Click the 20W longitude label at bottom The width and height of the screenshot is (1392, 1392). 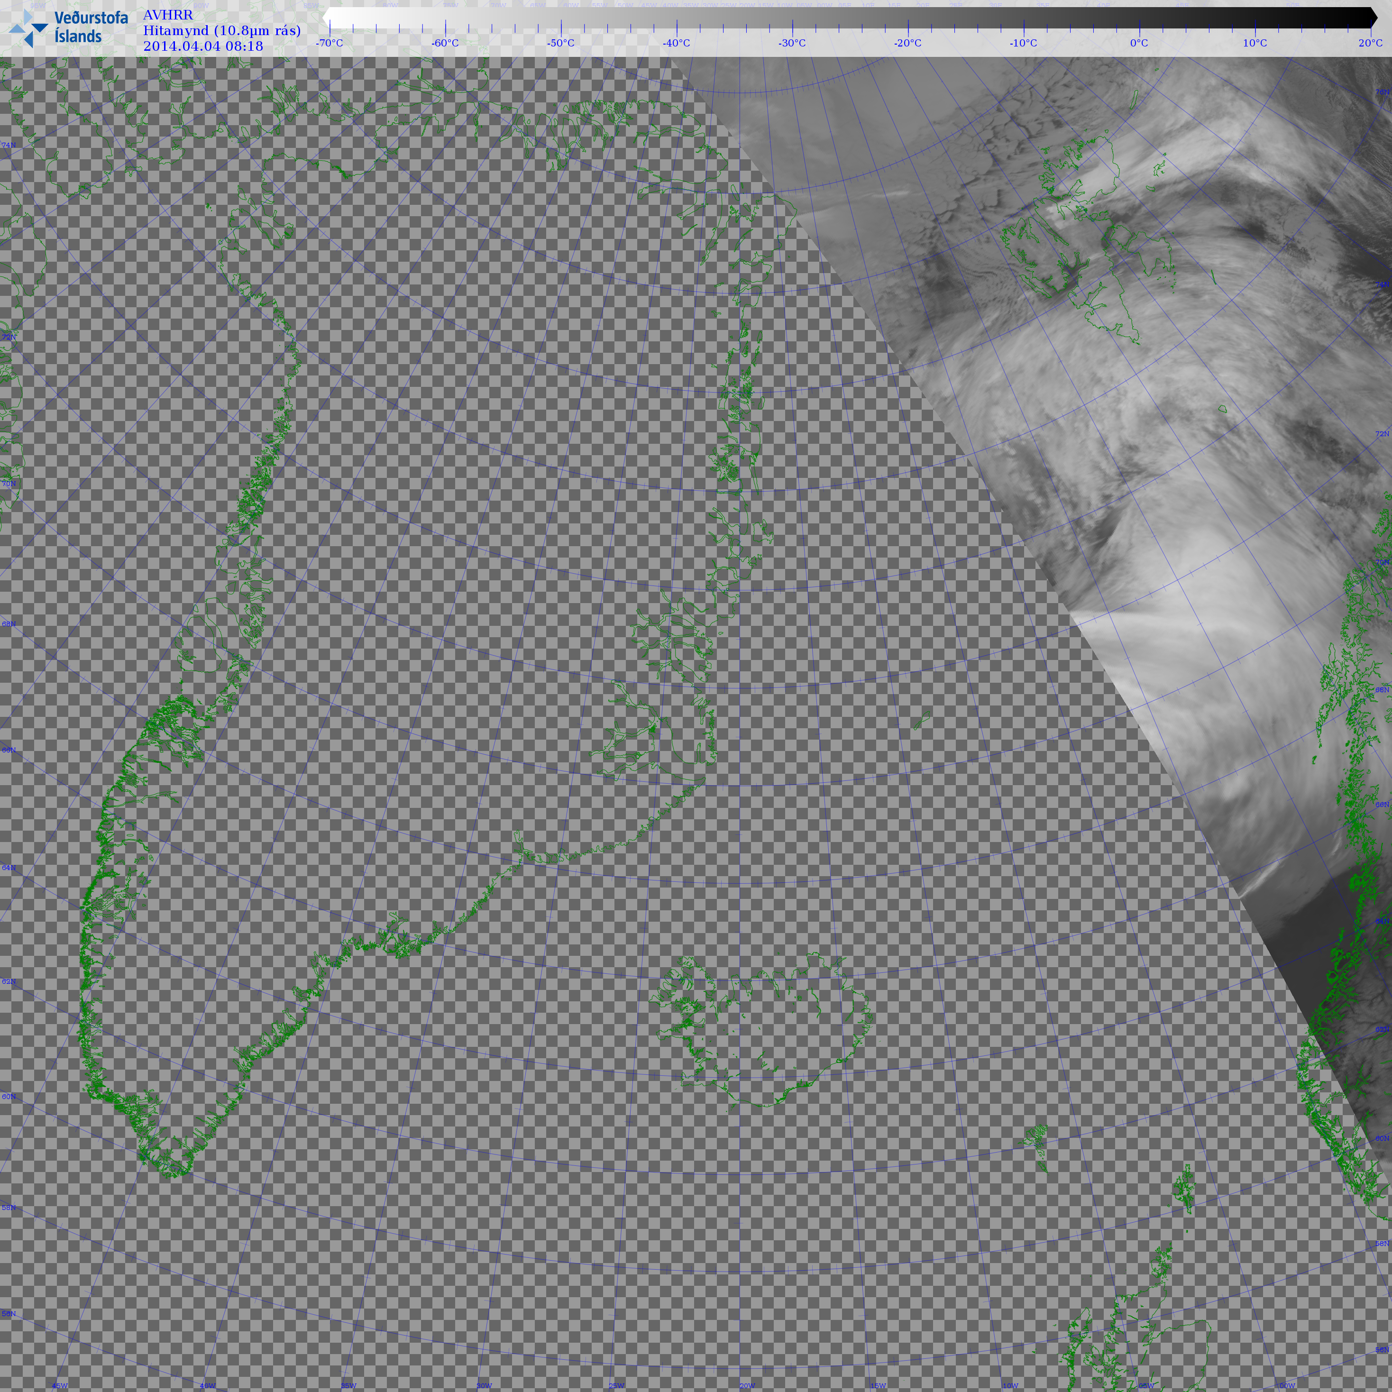tap(747, 1385)
